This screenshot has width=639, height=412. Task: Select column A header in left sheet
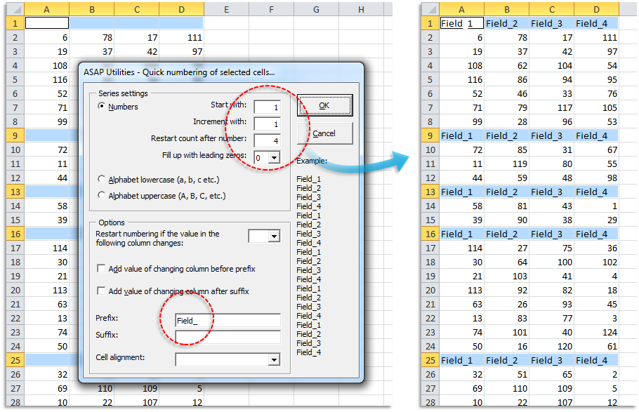click(46, 9)
